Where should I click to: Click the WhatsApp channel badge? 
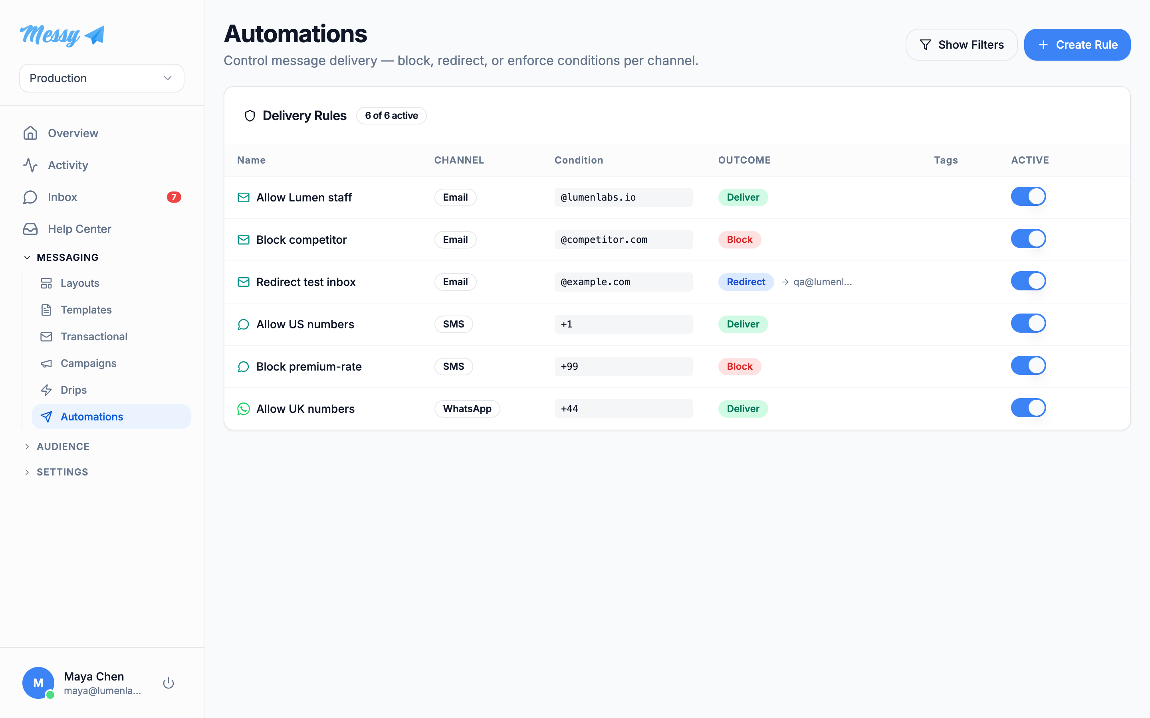[x=467, y=409]
